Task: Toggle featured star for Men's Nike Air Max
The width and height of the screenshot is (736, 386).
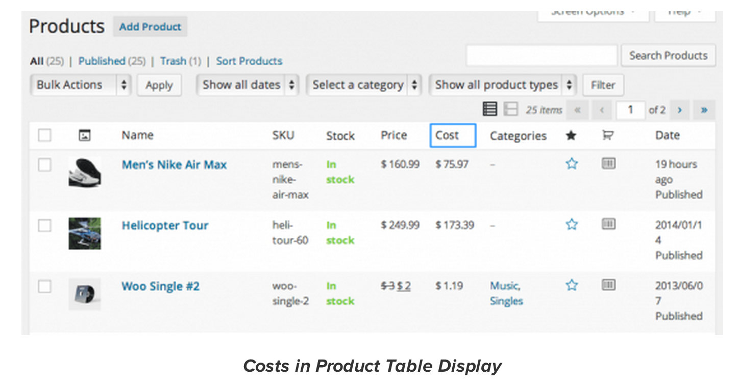Action: coord(572,164)
